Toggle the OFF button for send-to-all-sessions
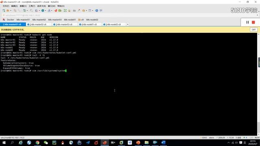Screen dimensions: 260x146 click(253, 30)
